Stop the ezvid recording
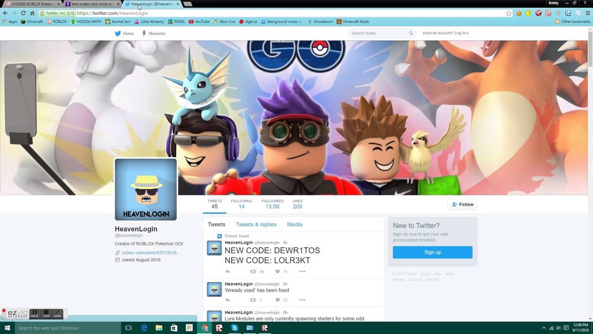 (46, 314)
